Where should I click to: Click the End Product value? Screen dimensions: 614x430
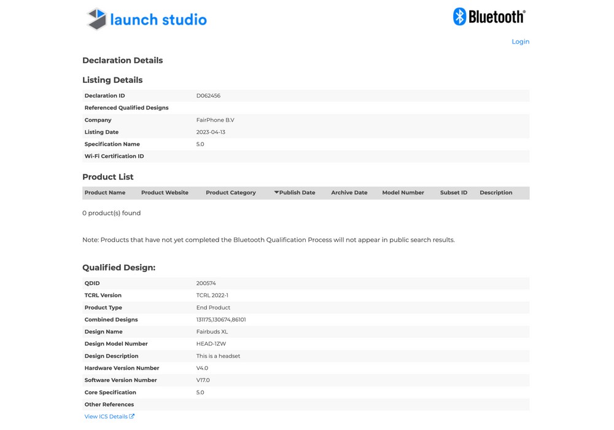[x=213, y=307]
